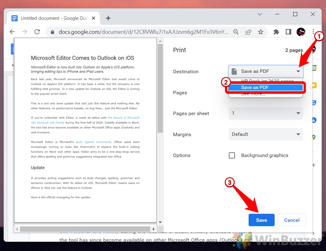The height and width of the screenshot is (251, 326).
Task: Choose HP DeskJet 3630 series as destination
Action: click(266, 81)
